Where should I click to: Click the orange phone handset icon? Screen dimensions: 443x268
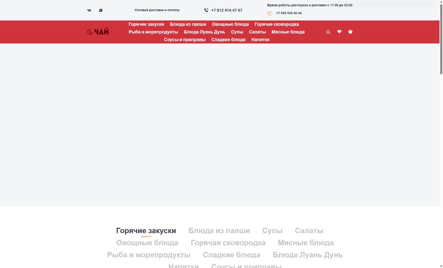(x=269, y=13)
